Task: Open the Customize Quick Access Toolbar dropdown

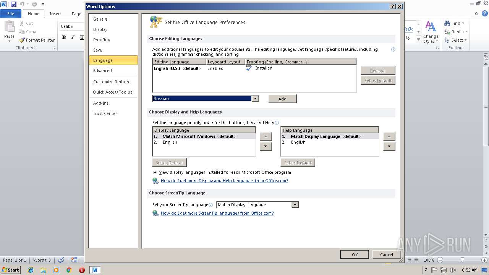Action: point(43,5)
